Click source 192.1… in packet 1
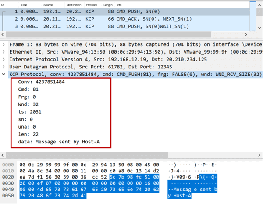The width and height of the screenshot is (263, 204). pyautogui.click(x=52, y=11)
